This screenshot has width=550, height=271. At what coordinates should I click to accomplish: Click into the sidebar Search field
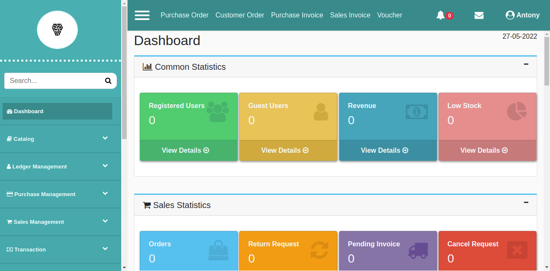[x=53, y=81]
